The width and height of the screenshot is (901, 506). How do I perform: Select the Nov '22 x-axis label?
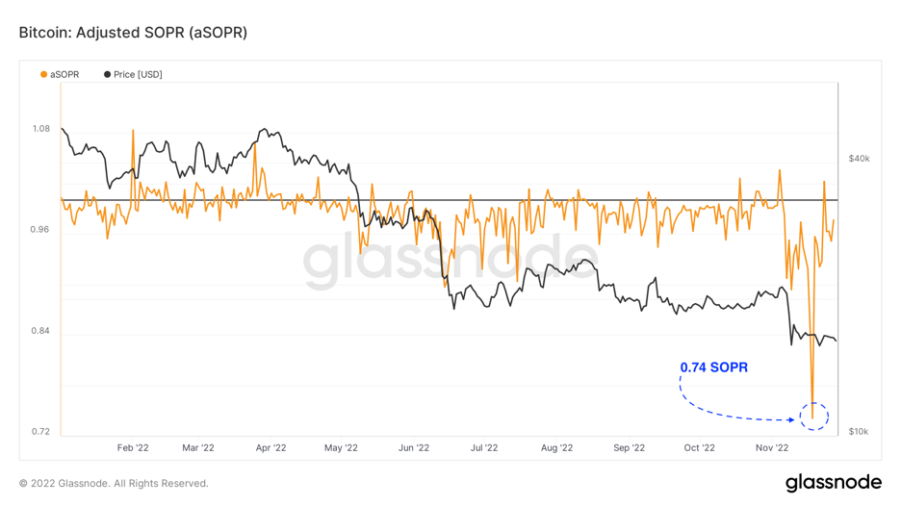(772, 447)
